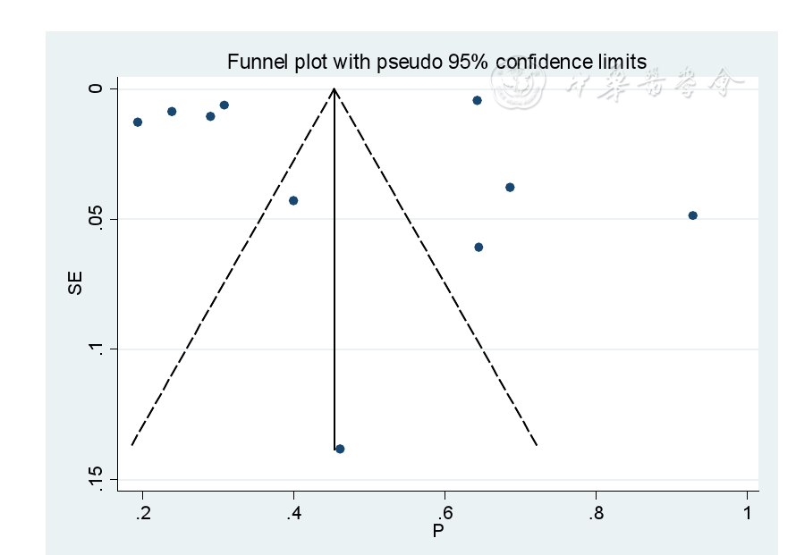Click the .05 tick label on y-axis
The image size is (796, 555).
(97, 219)
